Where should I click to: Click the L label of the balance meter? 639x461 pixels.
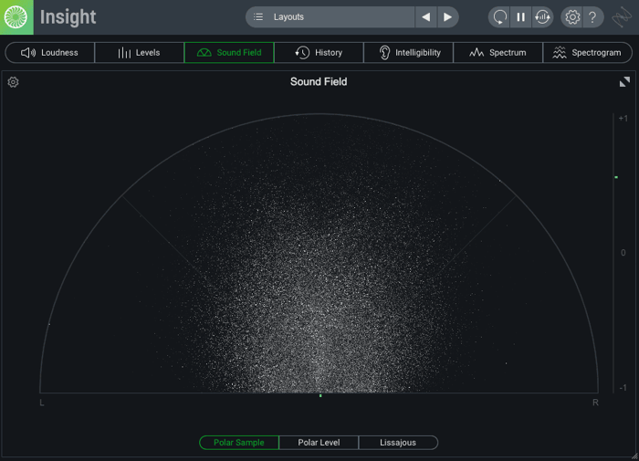42,403
